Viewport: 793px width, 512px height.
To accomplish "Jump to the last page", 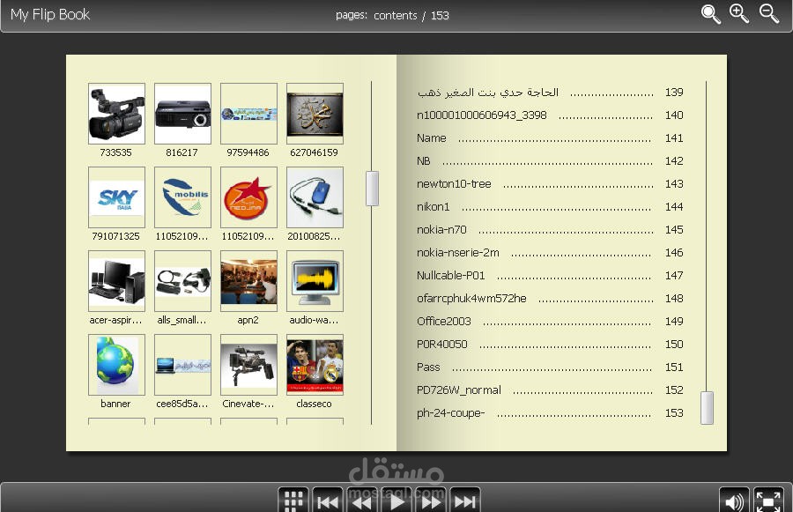I will click(x=465, y=501).
